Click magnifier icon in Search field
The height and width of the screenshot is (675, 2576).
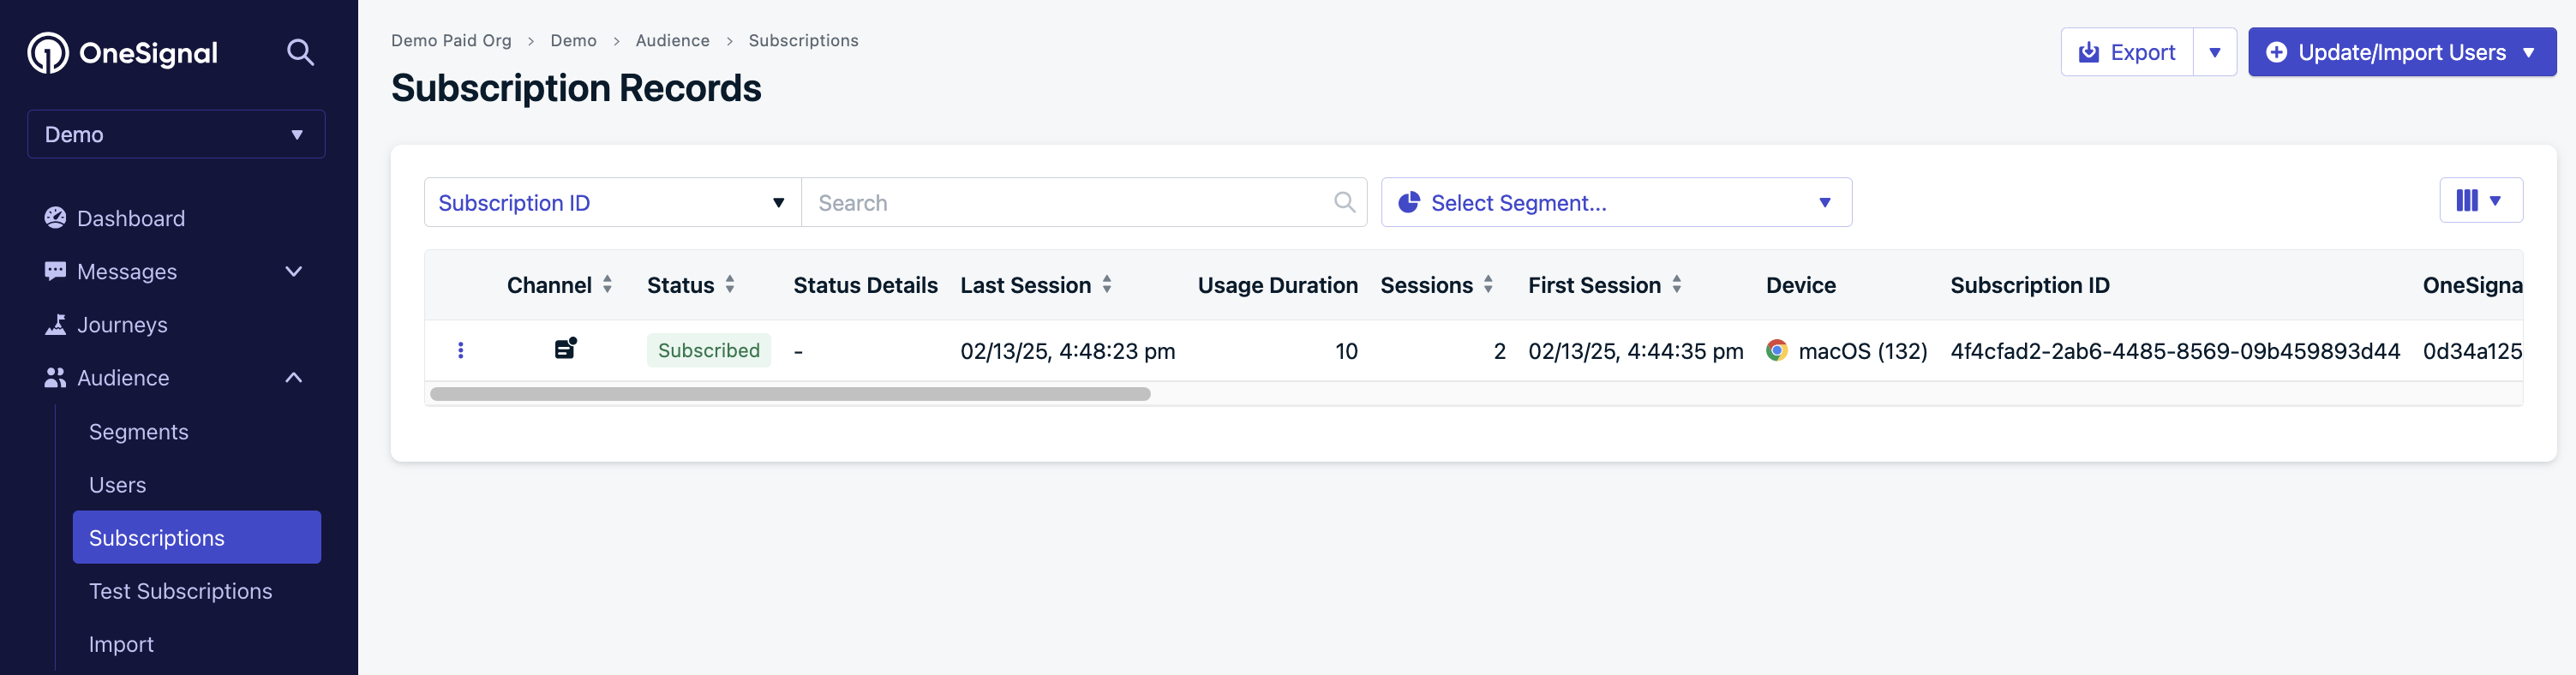1344,203
